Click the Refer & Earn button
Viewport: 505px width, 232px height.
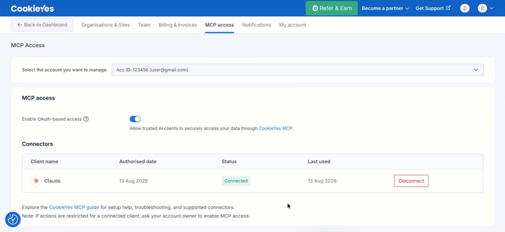coord(332,8)
